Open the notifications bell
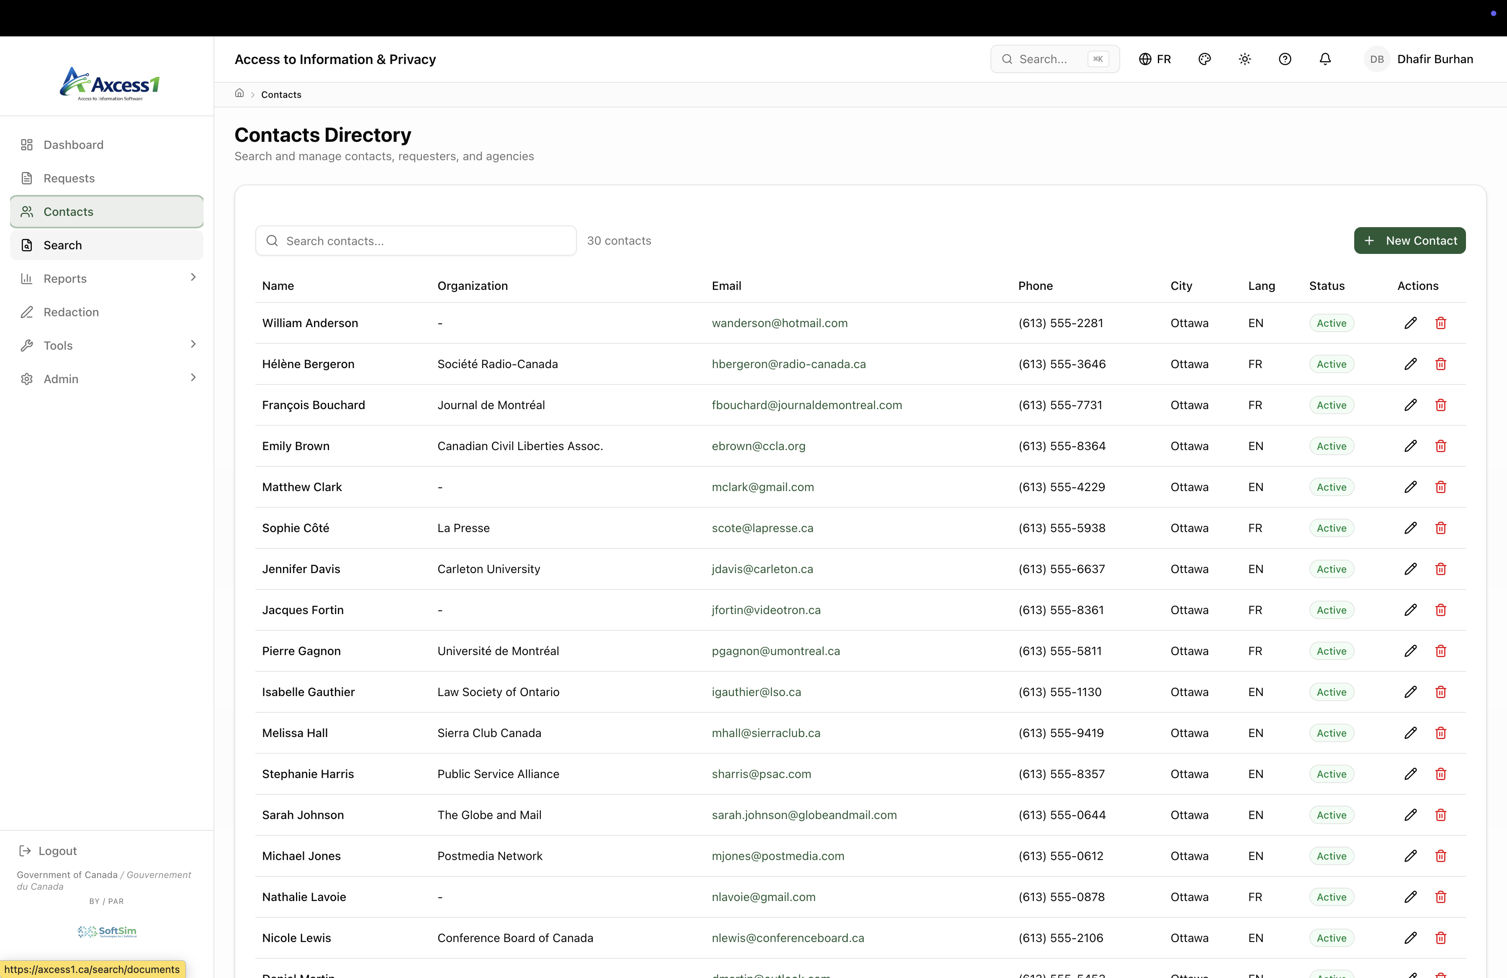Screen dimensions: 1507x978 pos(1324,59)
